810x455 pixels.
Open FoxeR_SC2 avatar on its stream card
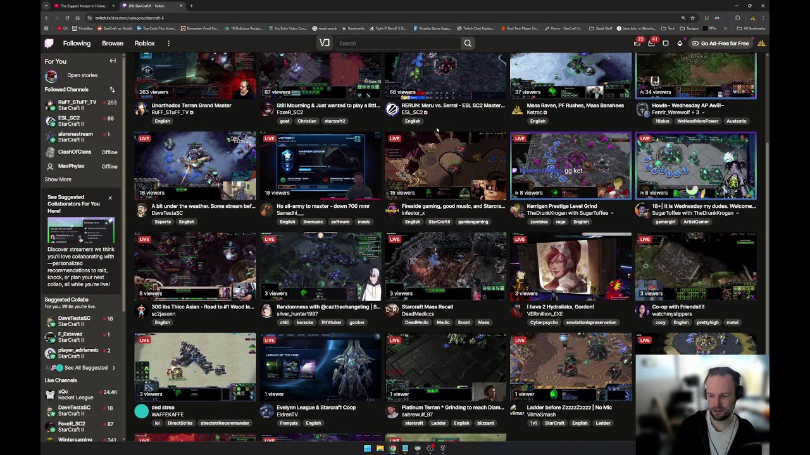(266, 109)
